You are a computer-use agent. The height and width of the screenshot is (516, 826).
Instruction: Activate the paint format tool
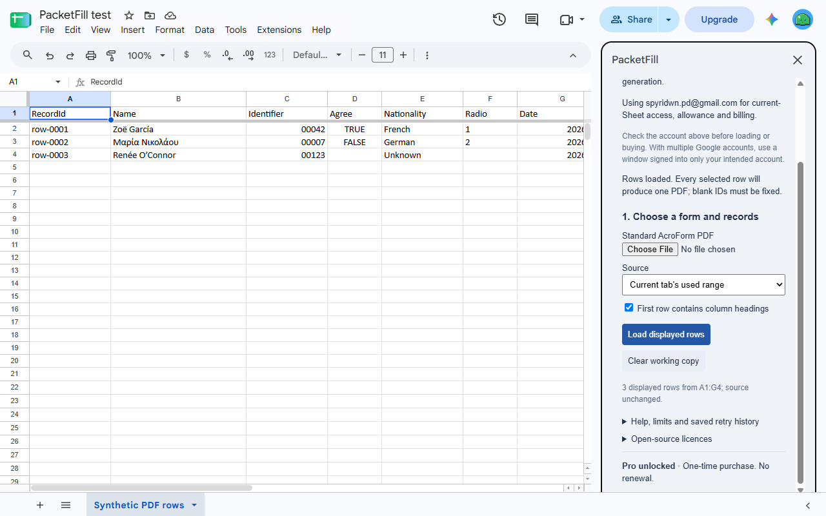[111, 55]
